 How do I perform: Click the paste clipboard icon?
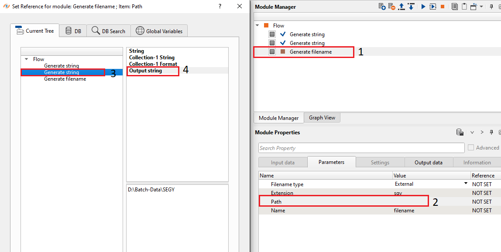pos(464,7)
